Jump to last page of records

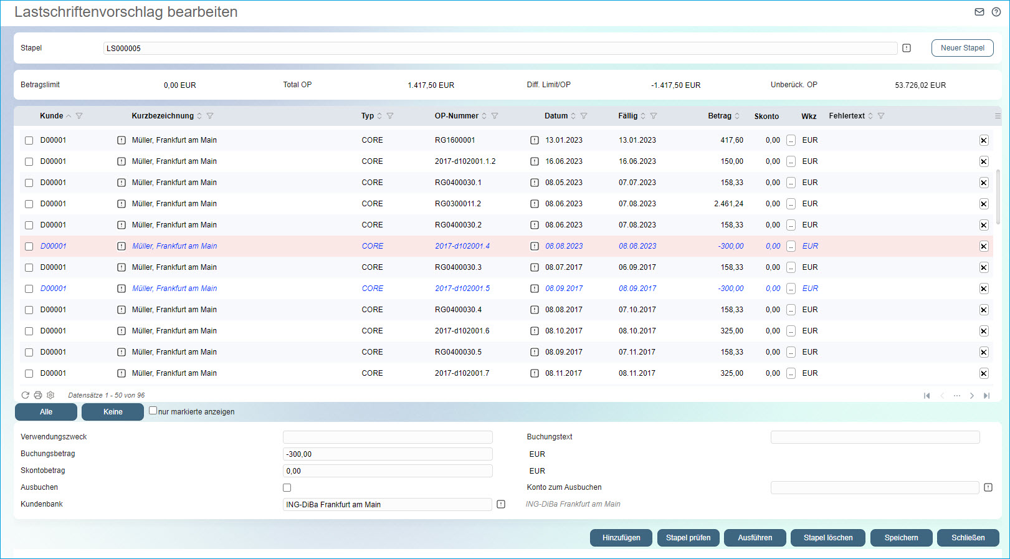tap(986, 396)
